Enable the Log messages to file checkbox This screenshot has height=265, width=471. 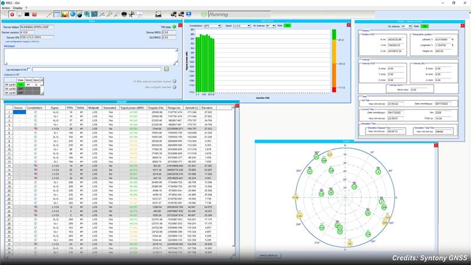point(29,69)
